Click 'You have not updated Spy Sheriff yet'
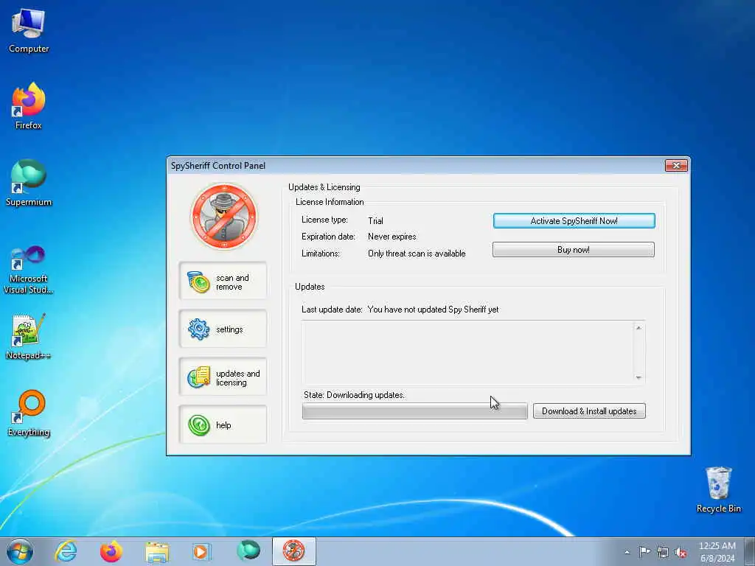Image resolution: width=755 pixels, height=566 pixels. [433, 310]
